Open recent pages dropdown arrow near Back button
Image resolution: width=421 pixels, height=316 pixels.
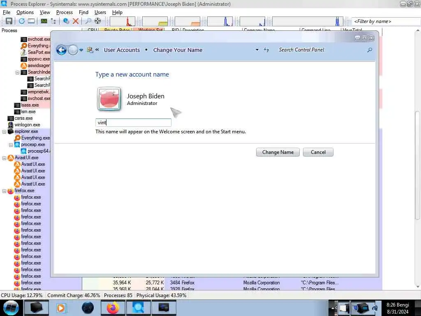coord(81,50)
